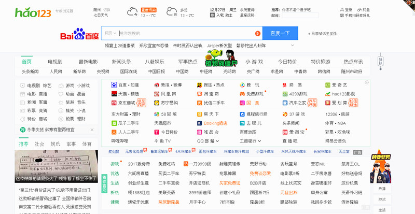The height and width of the screenshot is (214, 415).
Task: Click the Baidu search input field
Action: click(187, 33)
